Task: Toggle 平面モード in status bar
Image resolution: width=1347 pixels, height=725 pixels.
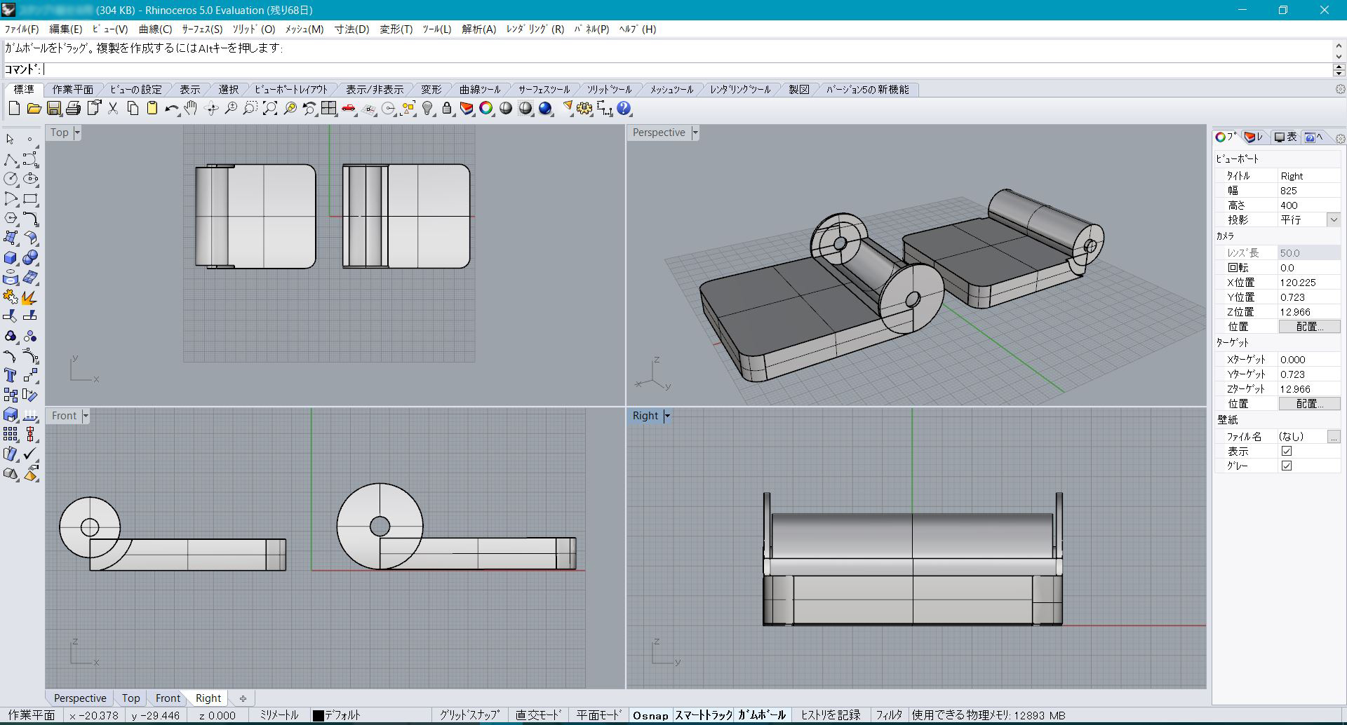Action: tap(599, 715)
